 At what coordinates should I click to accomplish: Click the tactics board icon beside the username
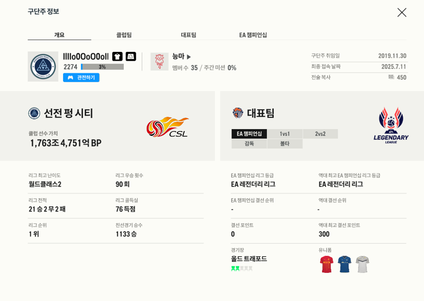[131, 57]
